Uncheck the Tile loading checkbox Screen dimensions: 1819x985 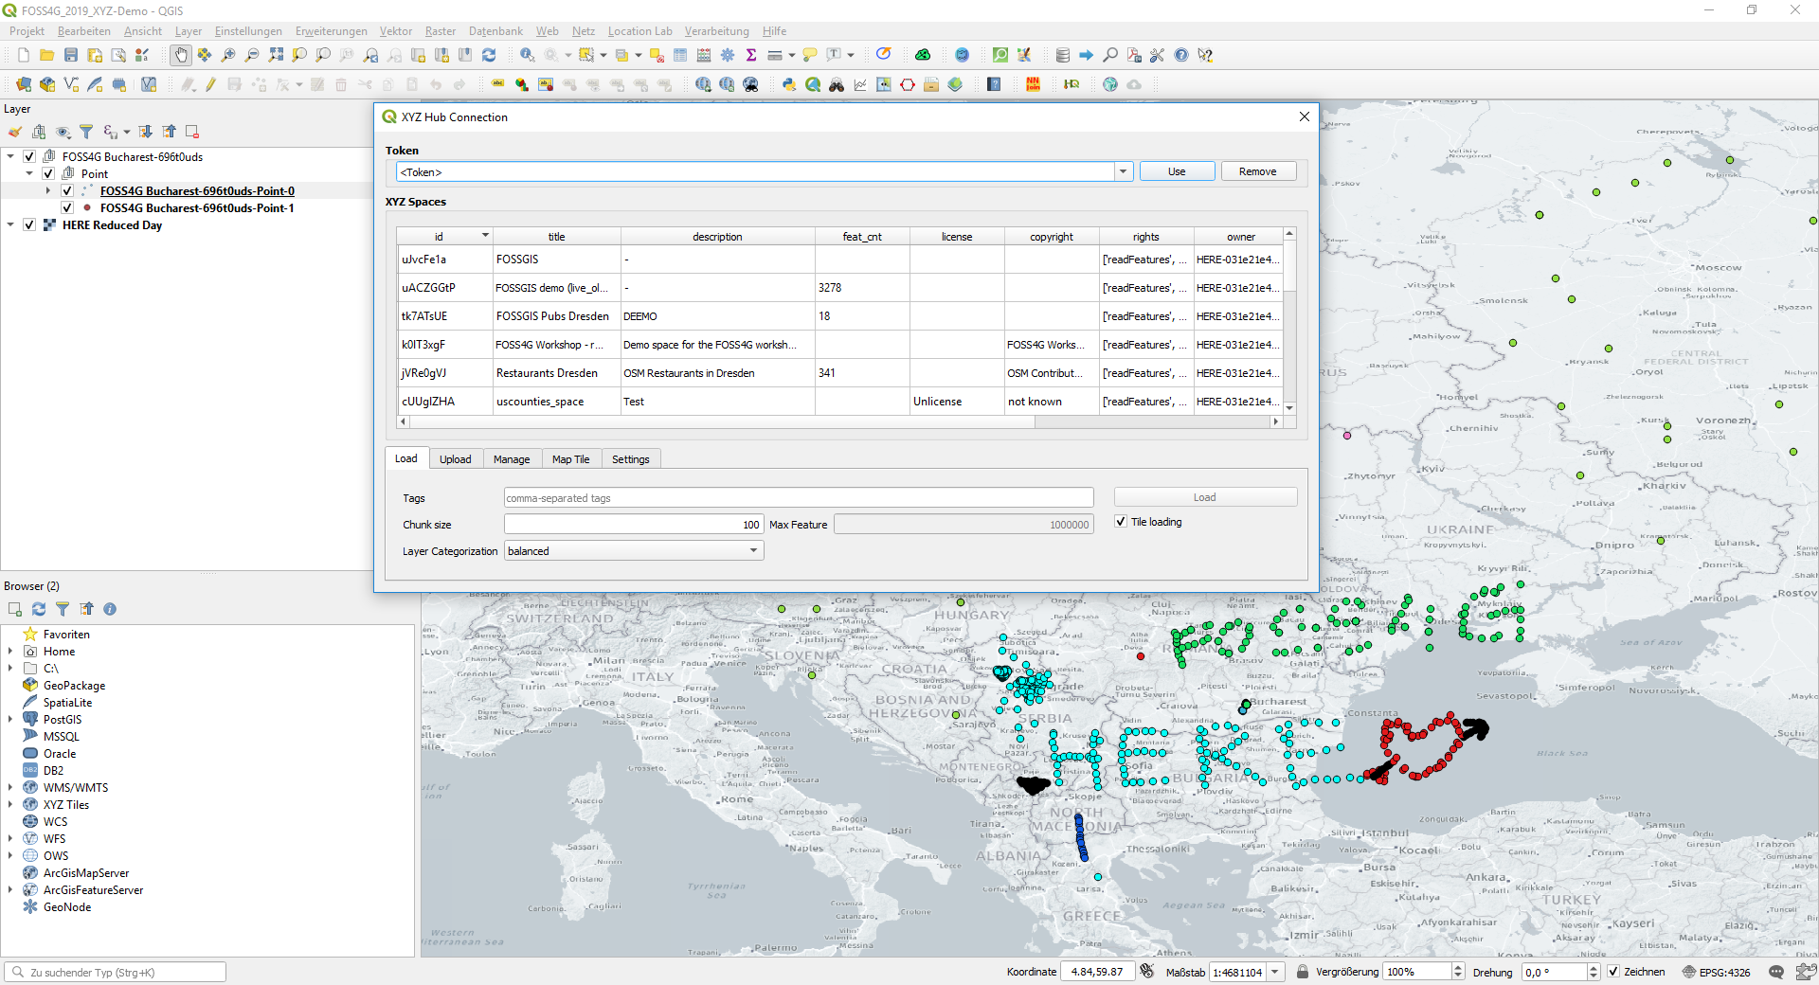pos(1121,522)
